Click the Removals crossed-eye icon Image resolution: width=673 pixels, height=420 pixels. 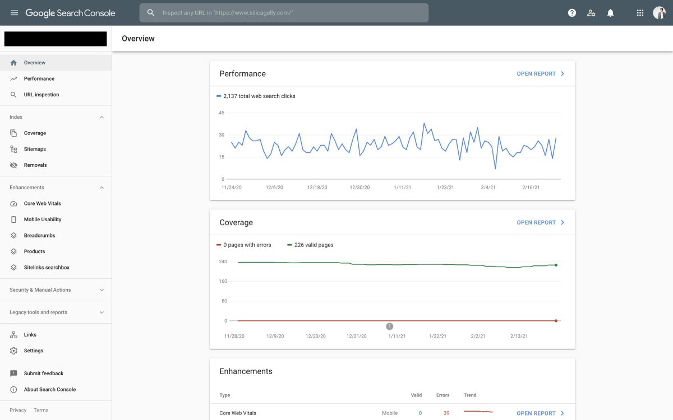pos(13,165)
